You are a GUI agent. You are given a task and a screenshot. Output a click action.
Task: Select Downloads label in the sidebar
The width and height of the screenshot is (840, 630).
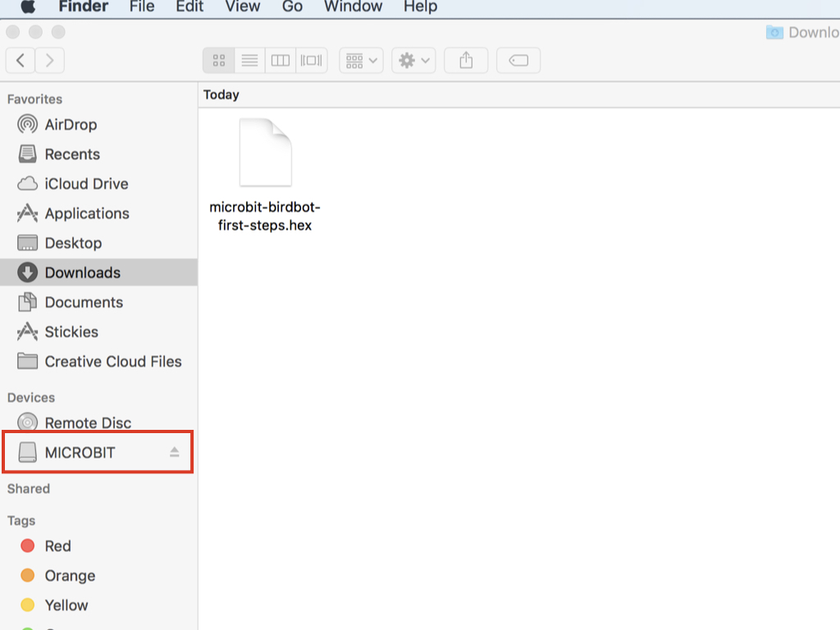click(83, 272)
